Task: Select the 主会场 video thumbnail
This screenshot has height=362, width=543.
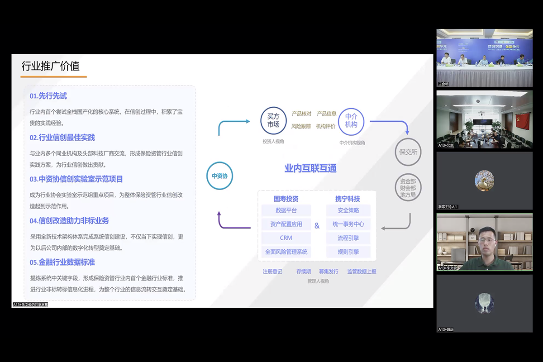Action: (x=484, y=58)
